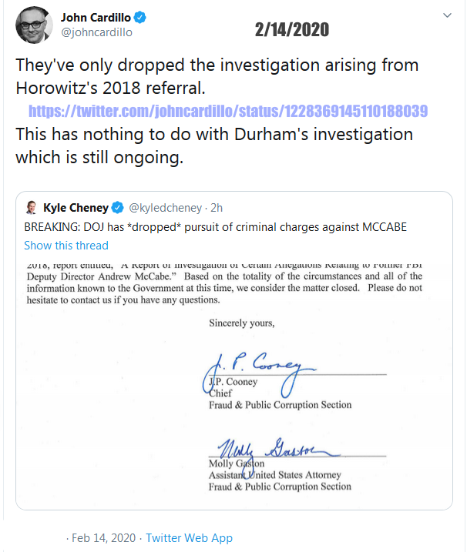
Task: Expand Show this thread
Action: coord(66,246)
